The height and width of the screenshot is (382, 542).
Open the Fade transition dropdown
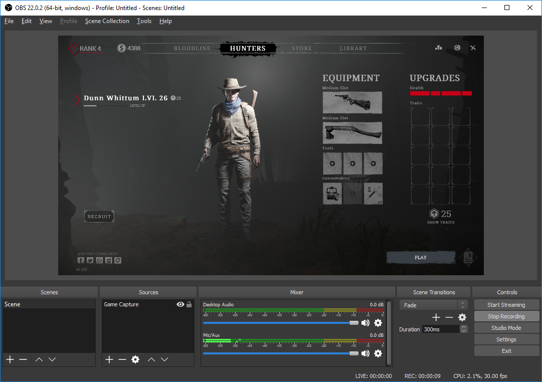click(433, 305)
